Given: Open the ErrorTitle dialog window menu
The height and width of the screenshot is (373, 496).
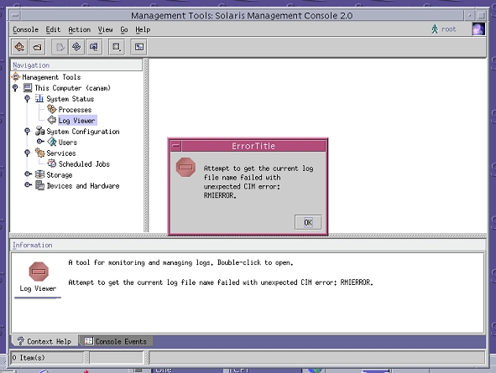Looking at the screenshot, I should click(x=176, y=146).
